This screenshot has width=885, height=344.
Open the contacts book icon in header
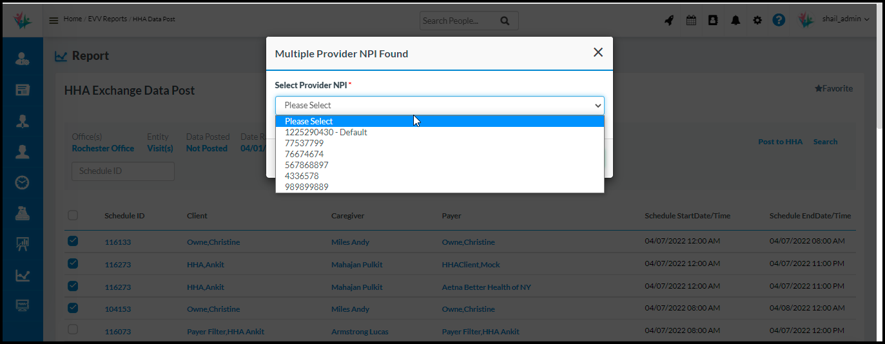[713, 20]
